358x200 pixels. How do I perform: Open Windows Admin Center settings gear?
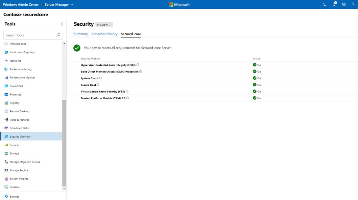coord(344,4)
